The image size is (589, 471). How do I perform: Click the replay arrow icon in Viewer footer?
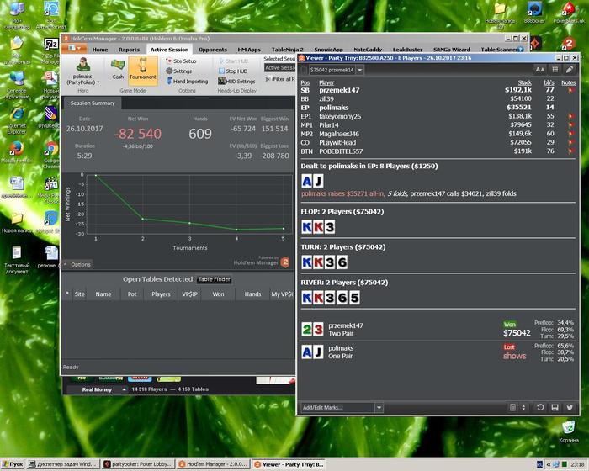click(540, 408)
